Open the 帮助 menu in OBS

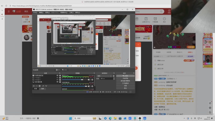click(x=77, y=12)
